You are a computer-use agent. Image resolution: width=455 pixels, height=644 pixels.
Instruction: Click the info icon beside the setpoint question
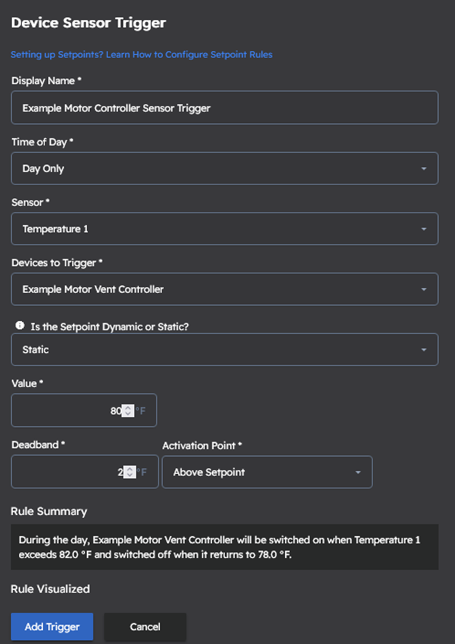20,326
